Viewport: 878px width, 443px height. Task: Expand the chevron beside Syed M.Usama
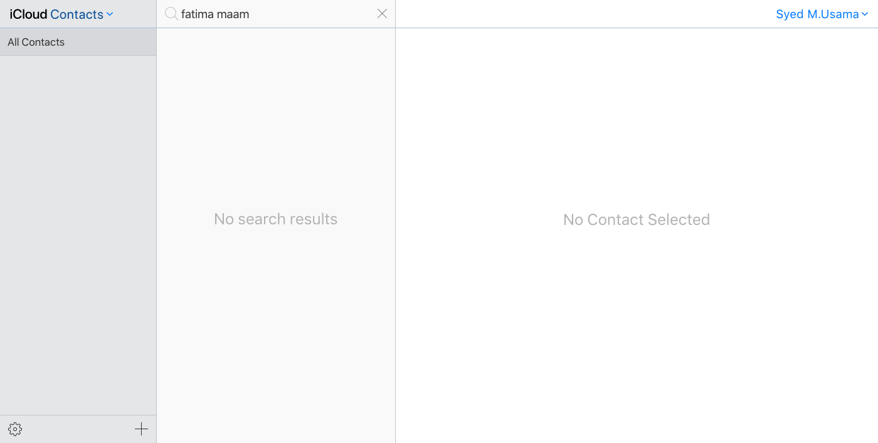tap(865, 14)
